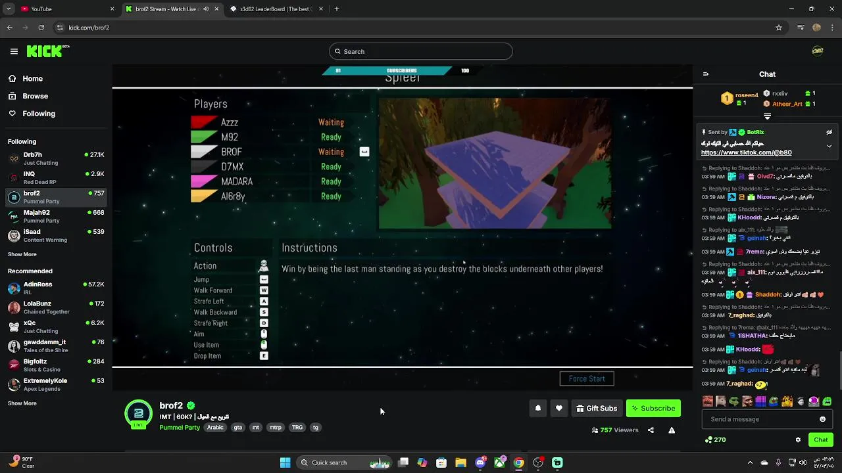
Task: Open Microsoft Store from taskbar
Action: (x=441, y=462)
